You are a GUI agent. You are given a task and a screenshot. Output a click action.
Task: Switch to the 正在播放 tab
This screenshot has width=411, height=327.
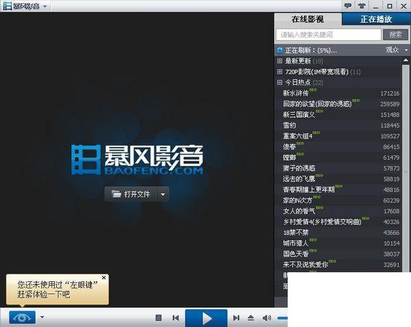(x=376, y=19)
